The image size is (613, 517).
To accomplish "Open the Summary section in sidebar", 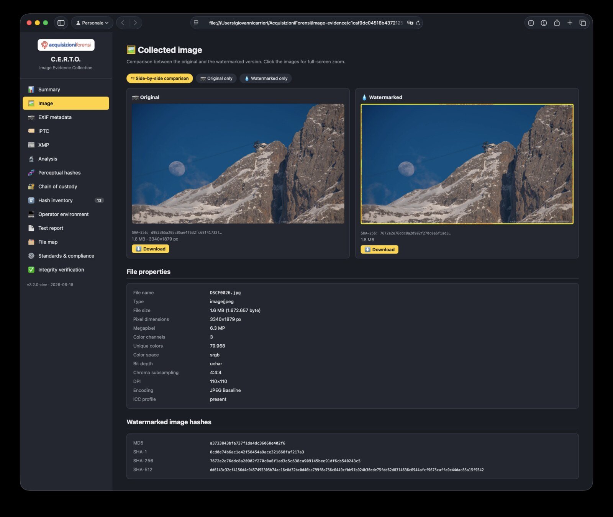I will click(x=66, y=89).
